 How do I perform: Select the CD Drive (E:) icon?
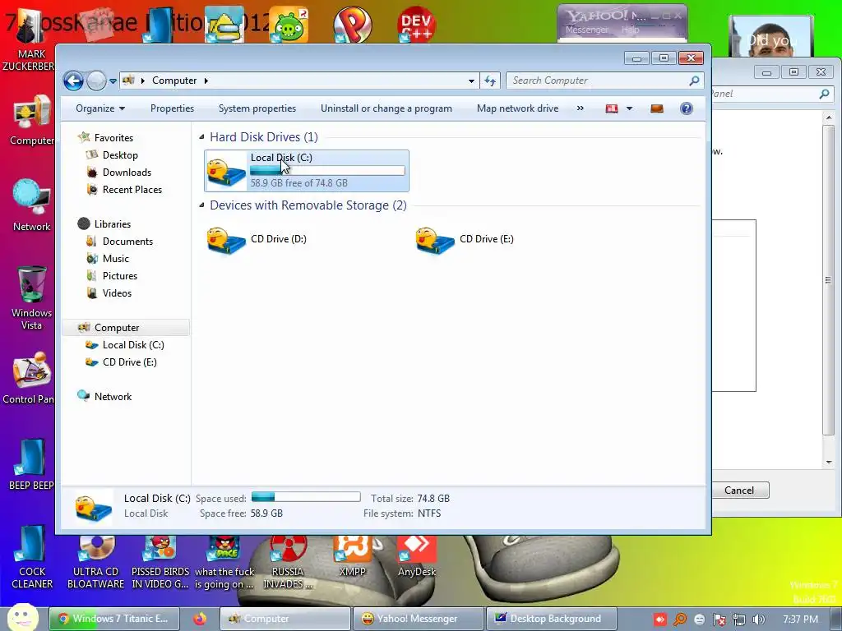tap(435, 240)
